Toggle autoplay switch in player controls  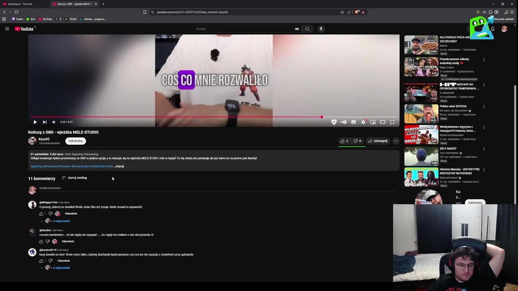click(344, 122)
